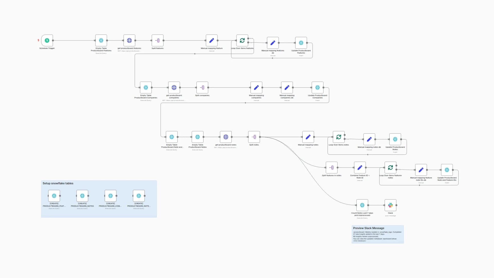
Task: Select Manual mapping companies db node
Action: [287, 88]
